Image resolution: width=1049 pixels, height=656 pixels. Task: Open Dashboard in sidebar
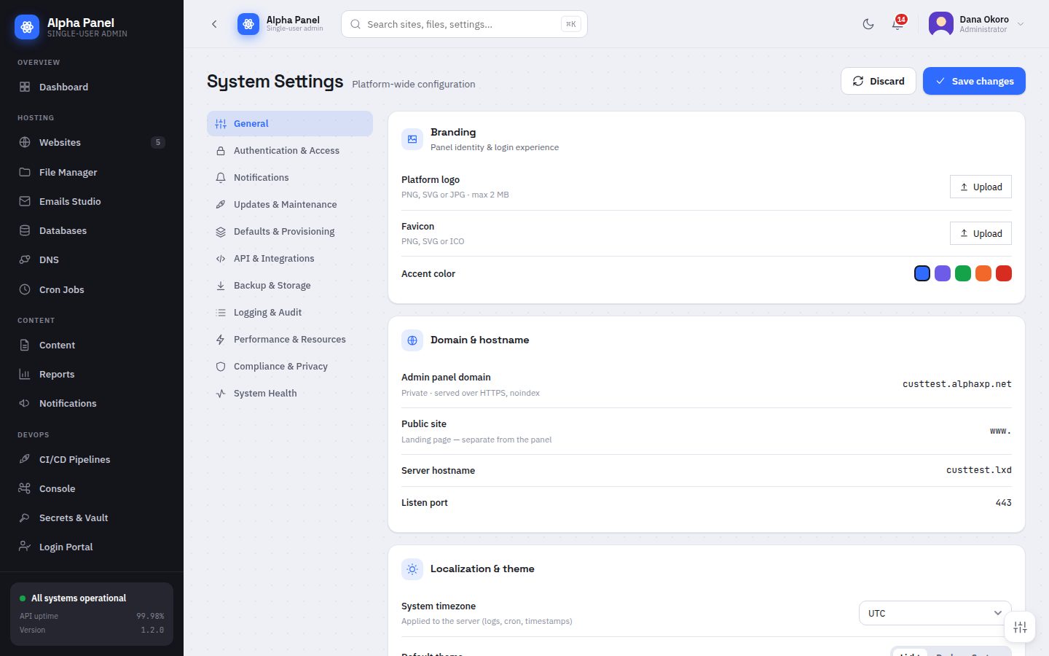[92, 87]
